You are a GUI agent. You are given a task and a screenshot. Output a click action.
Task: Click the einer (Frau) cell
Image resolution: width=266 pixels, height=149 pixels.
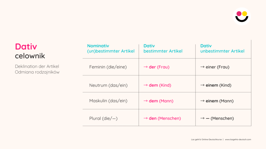point(215,67)
